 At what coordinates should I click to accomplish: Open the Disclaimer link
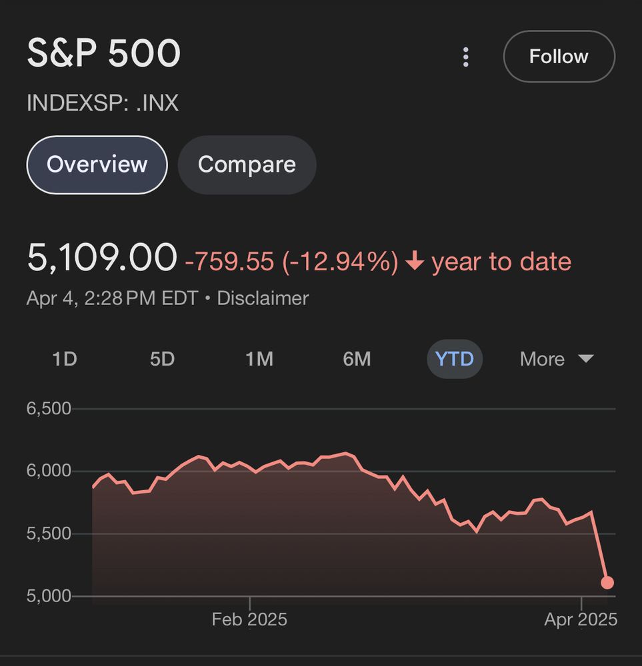click(x=263, y=298)
